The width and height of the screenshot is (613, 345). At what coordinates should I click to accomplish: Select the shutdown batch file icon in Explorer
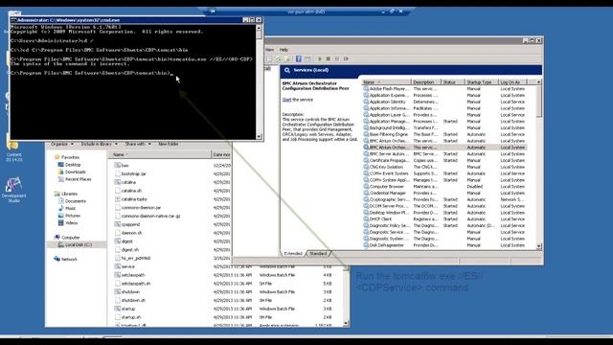(117, 291)
